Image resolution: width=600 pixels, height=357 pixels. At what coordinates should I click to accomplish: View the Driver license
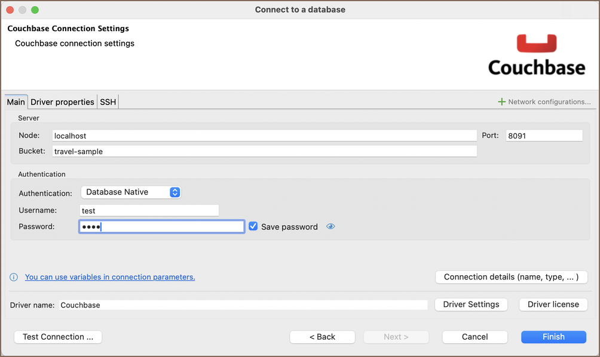point(553,304)
